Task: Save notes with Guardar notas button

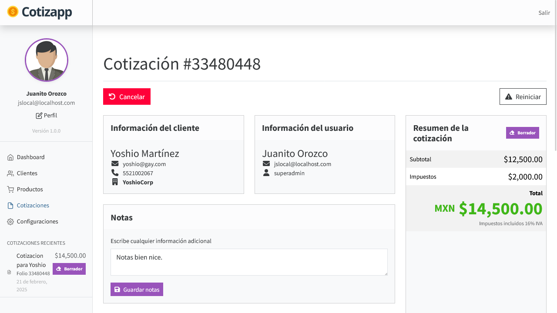Action: (137, 290)
